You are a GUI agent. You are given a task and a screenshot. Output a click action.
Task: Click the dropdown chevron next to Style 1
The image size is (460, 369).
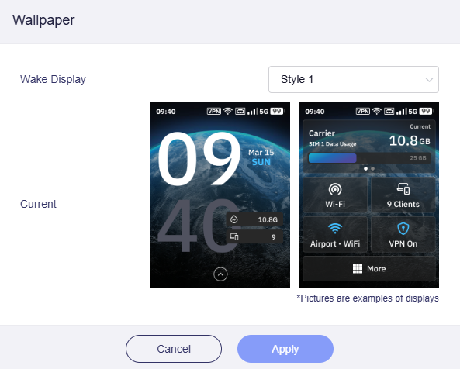pos(429,80)
